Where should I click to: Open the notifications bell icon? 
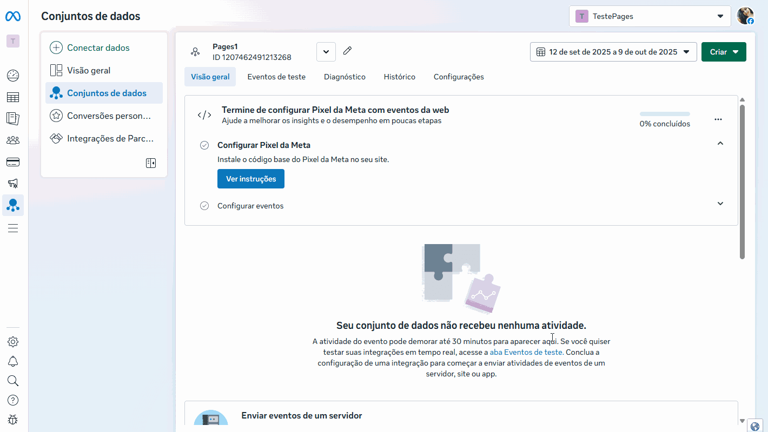pos(12,361)
